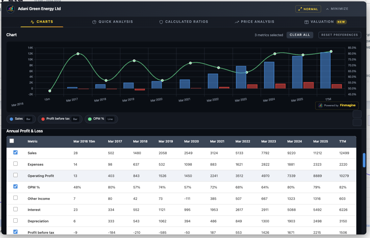
Task: Toggle the select-all checkbox in table header
Action: (11, 141)
